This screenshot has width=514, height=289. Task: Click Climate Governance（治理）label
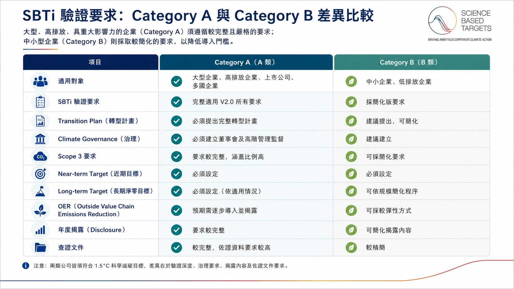(100, 139)
